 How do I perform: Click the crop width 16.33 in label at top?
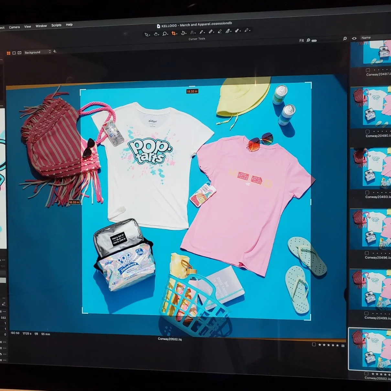192,92
